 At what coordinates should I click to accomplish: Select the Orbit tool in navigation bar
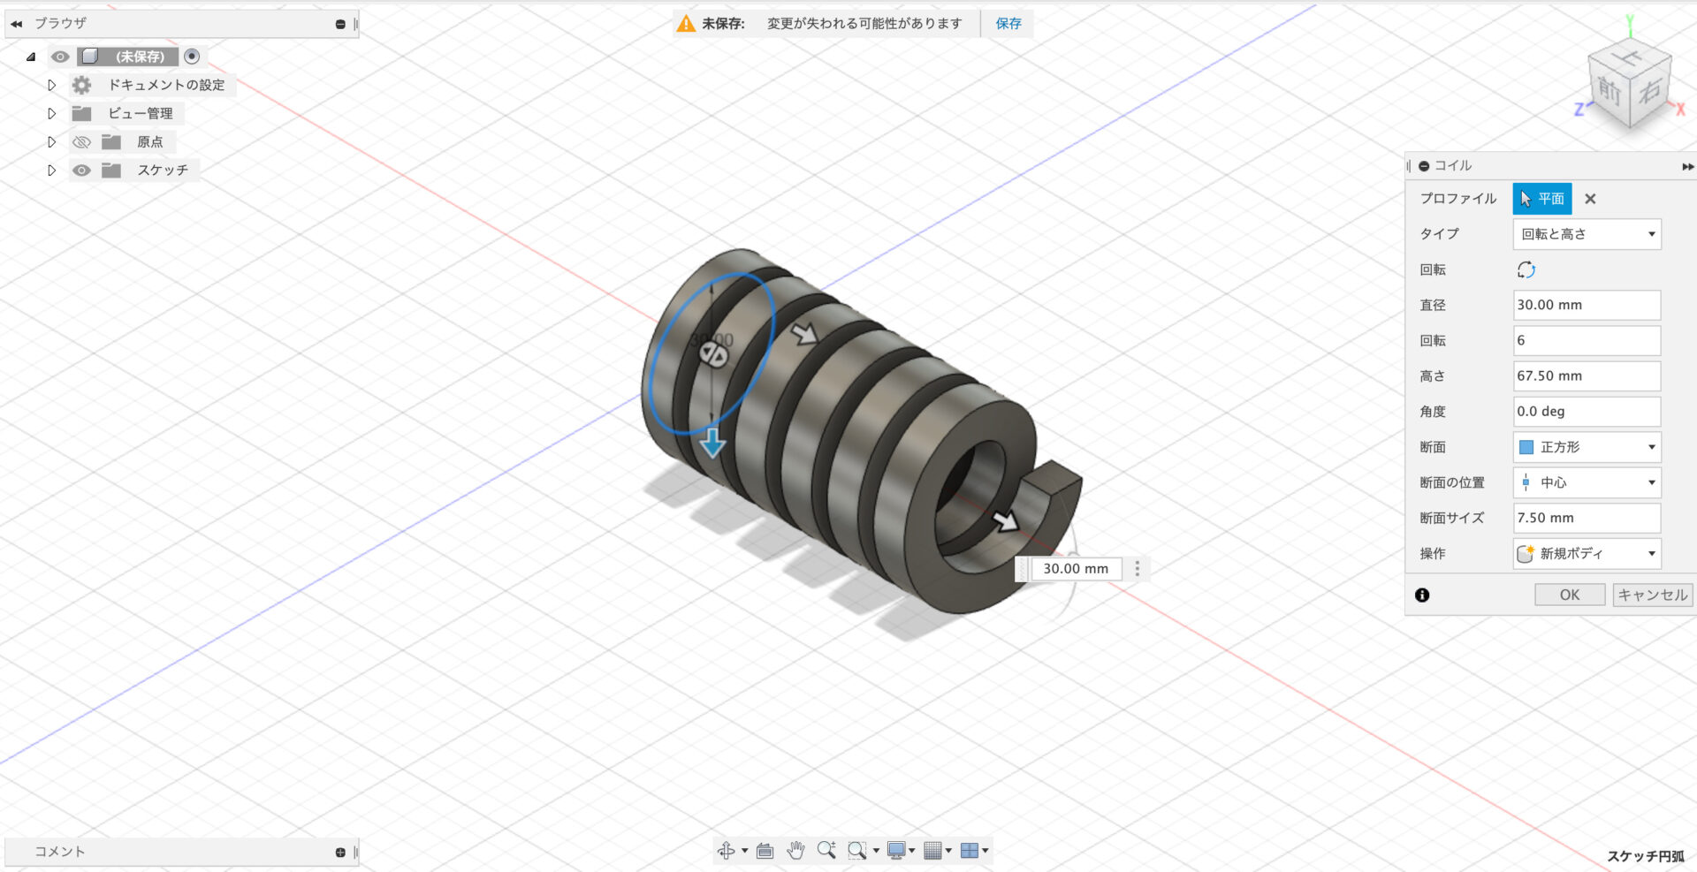coord(726,850)
